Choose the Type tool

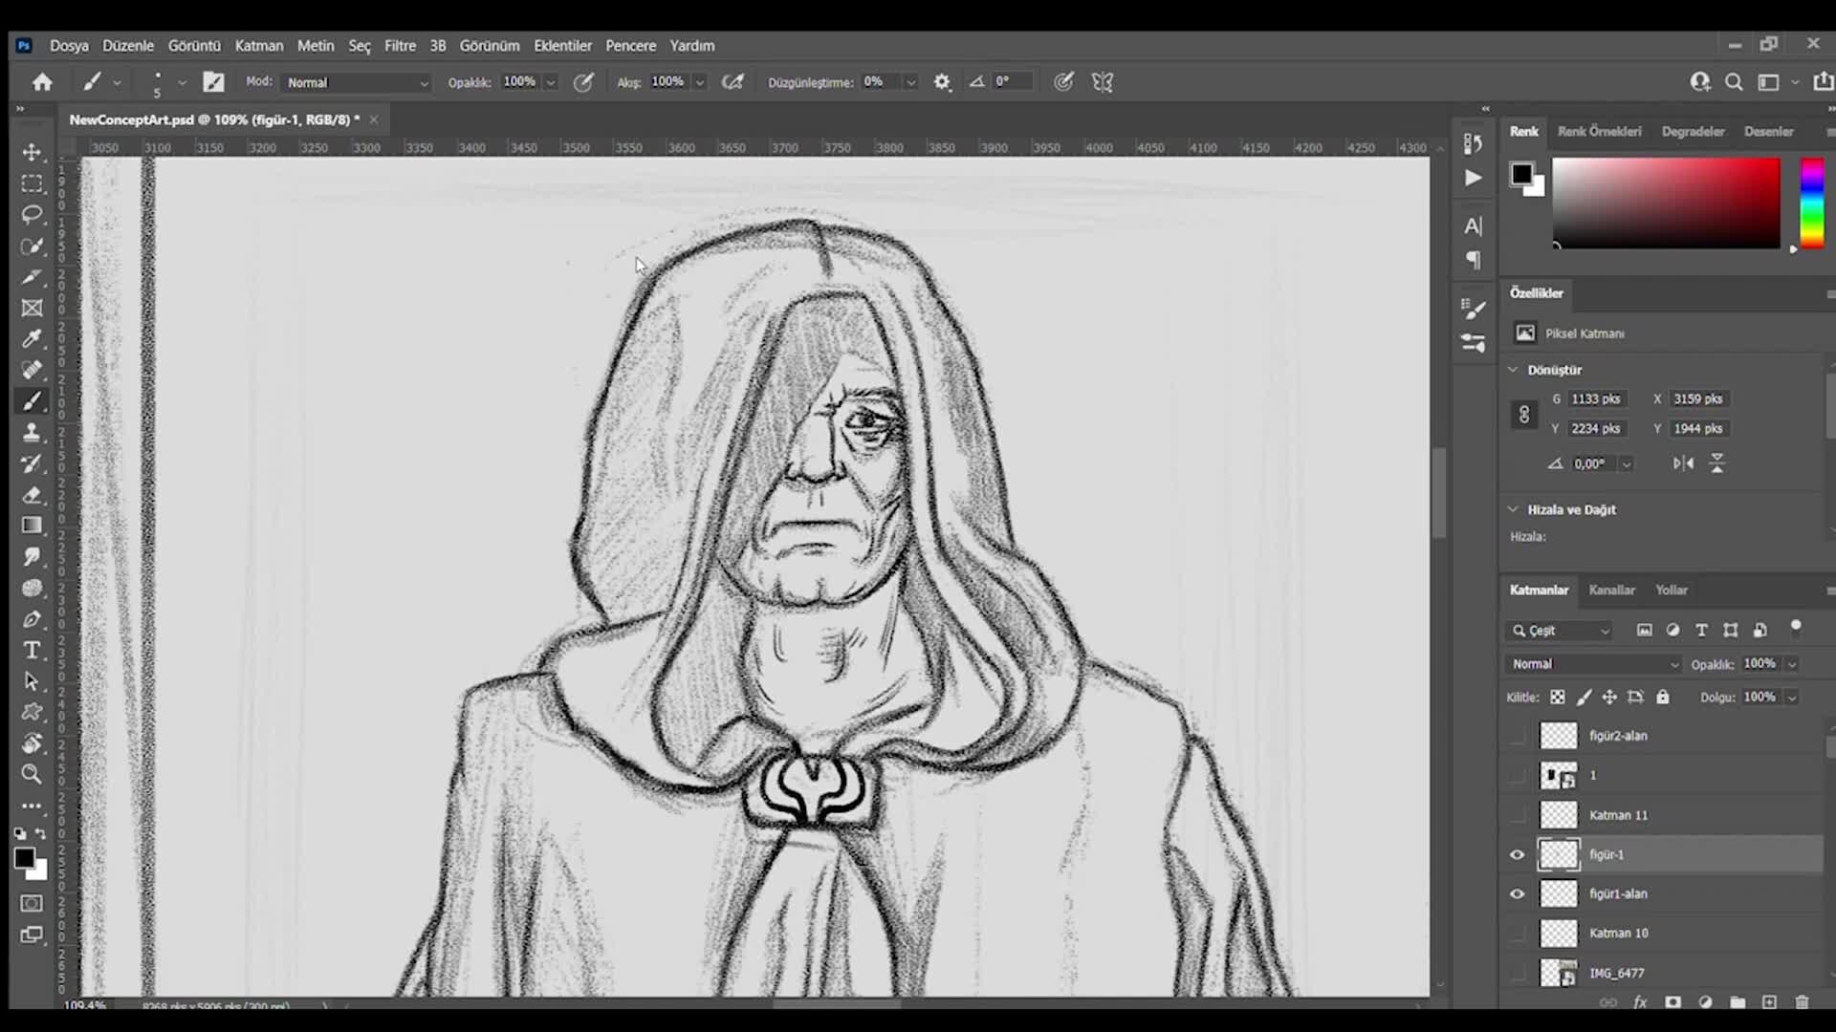pyautogui.click(x=32, y=651)
